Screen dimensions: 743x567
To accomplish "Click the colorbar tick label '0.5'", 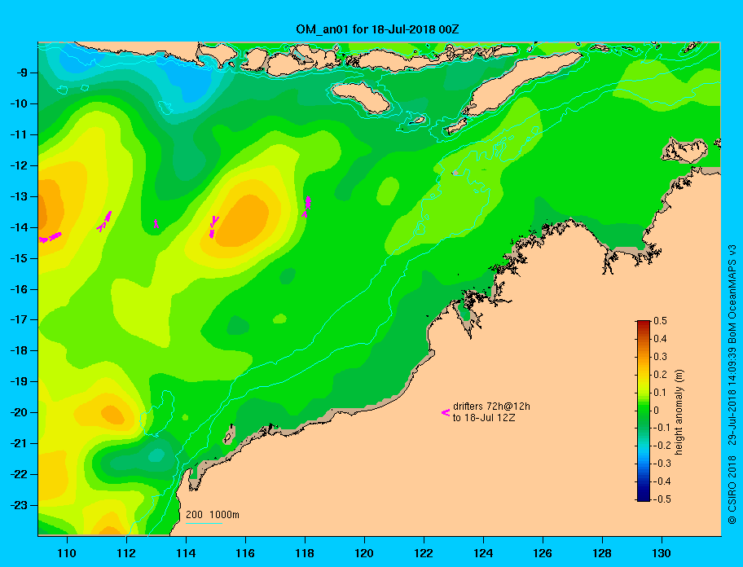I will point(660,321).
